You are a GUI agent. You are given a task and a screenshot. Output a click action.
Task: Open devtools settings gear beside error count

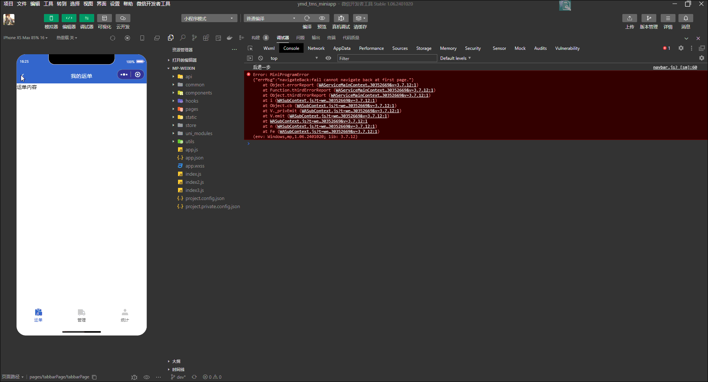(681, 48)
